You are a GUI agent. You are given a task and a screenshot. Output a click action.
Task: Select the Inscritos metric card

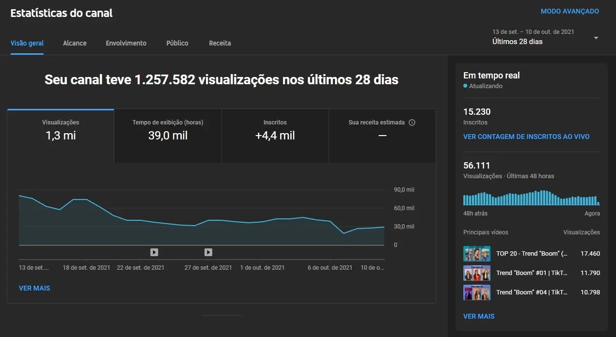point(275,136)
